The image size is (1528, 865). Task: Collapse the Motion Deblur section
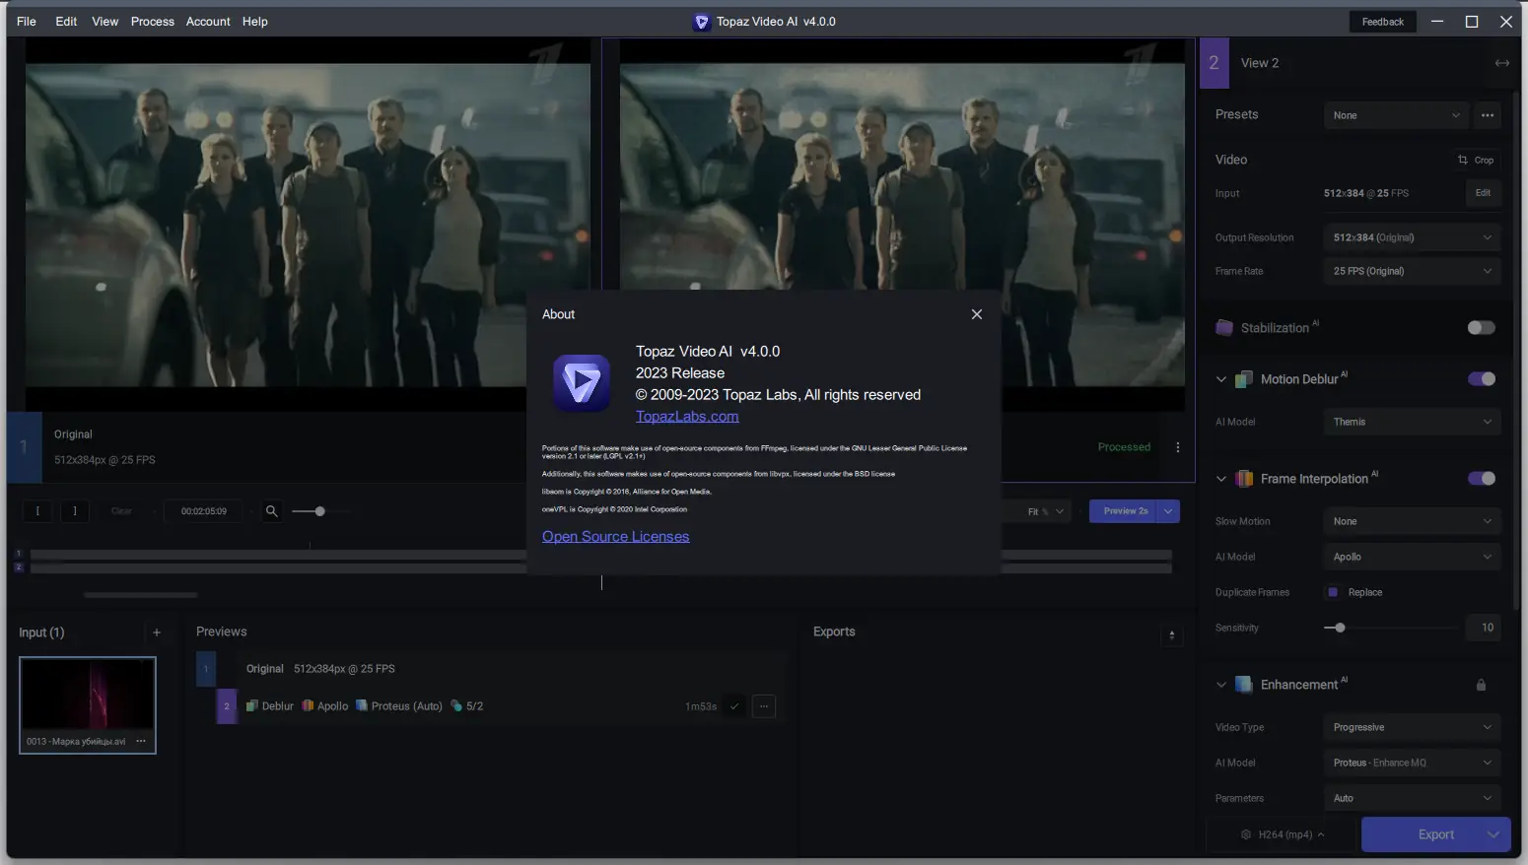pos(1221,379)
